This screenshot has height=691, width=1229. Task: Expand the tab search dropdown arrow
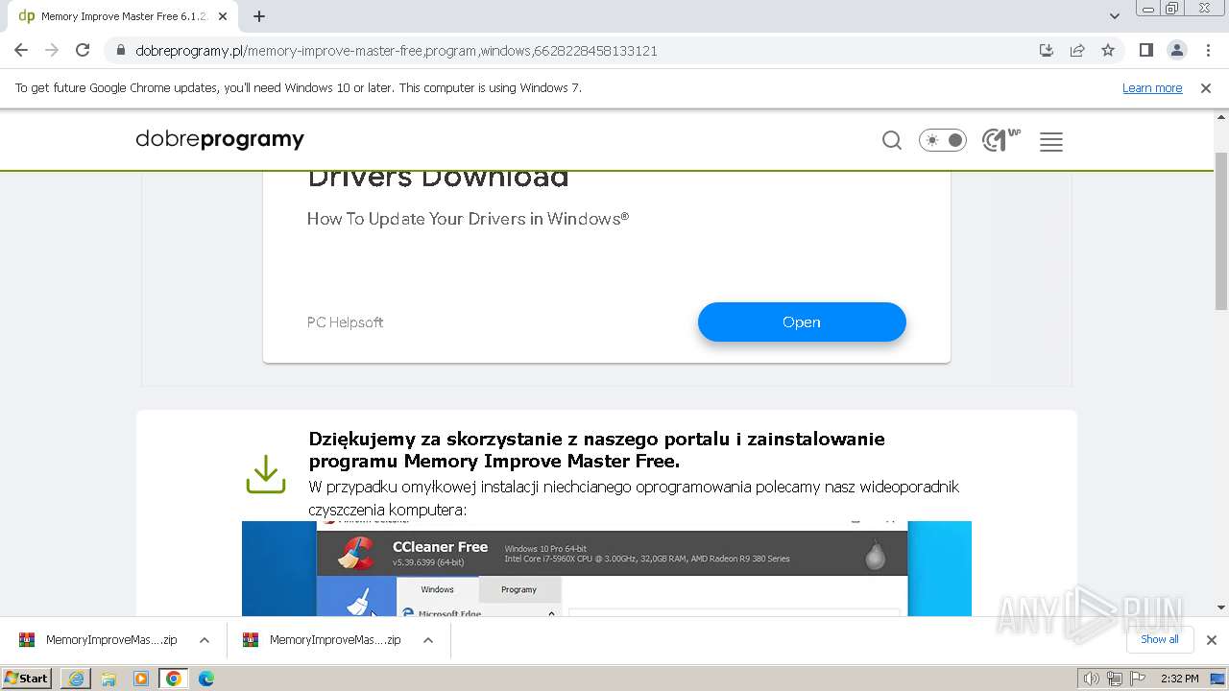pos(1114,16)
